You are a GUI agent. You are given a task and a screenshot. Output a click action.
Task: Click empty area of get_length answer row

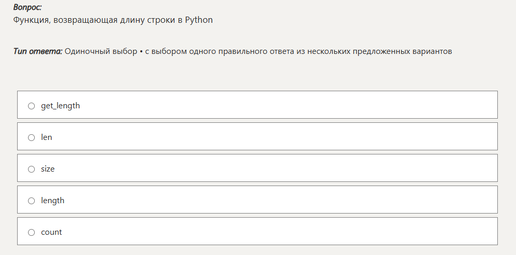pos(286,105)
